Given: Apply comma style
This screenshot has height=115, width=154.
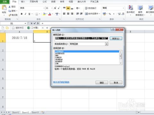Looking at the screenshot, I should 114,14.
